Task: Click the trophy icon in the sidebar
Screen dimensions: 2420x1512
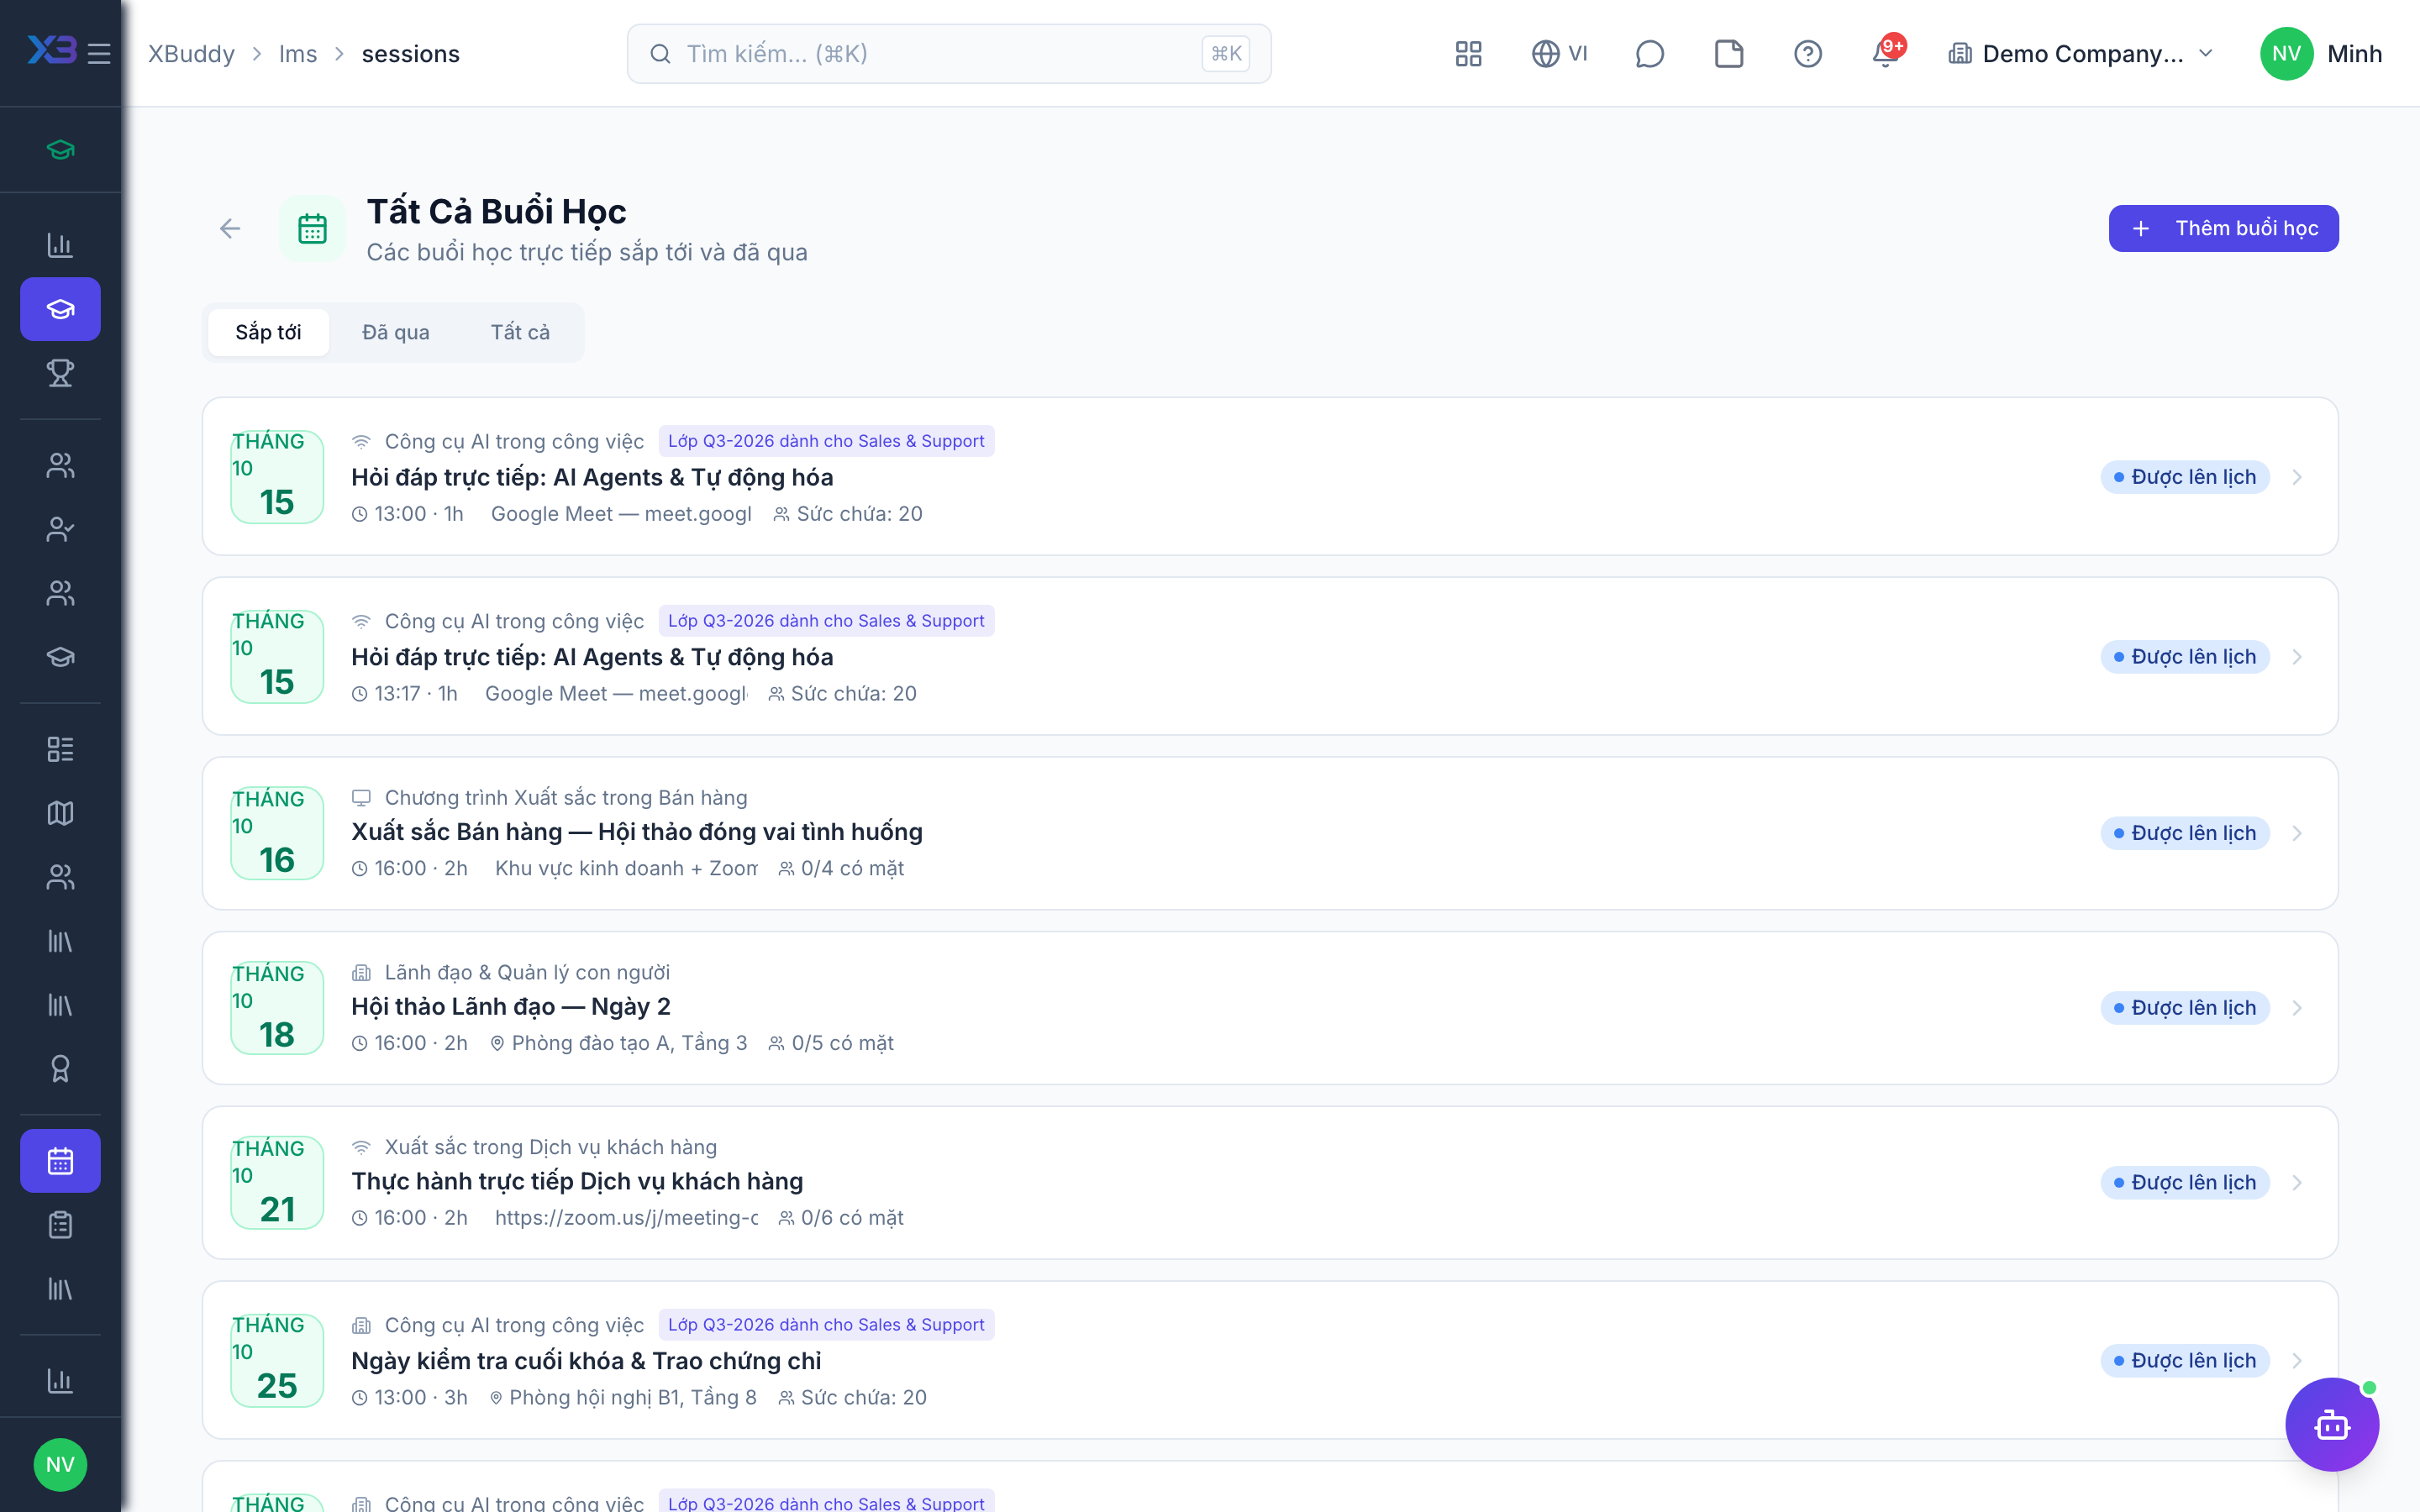Action: [60, 373]
